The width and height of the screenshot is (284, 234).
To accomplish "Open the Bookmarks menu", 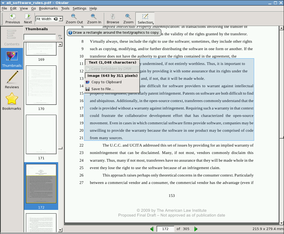I will tap(48, 8).
